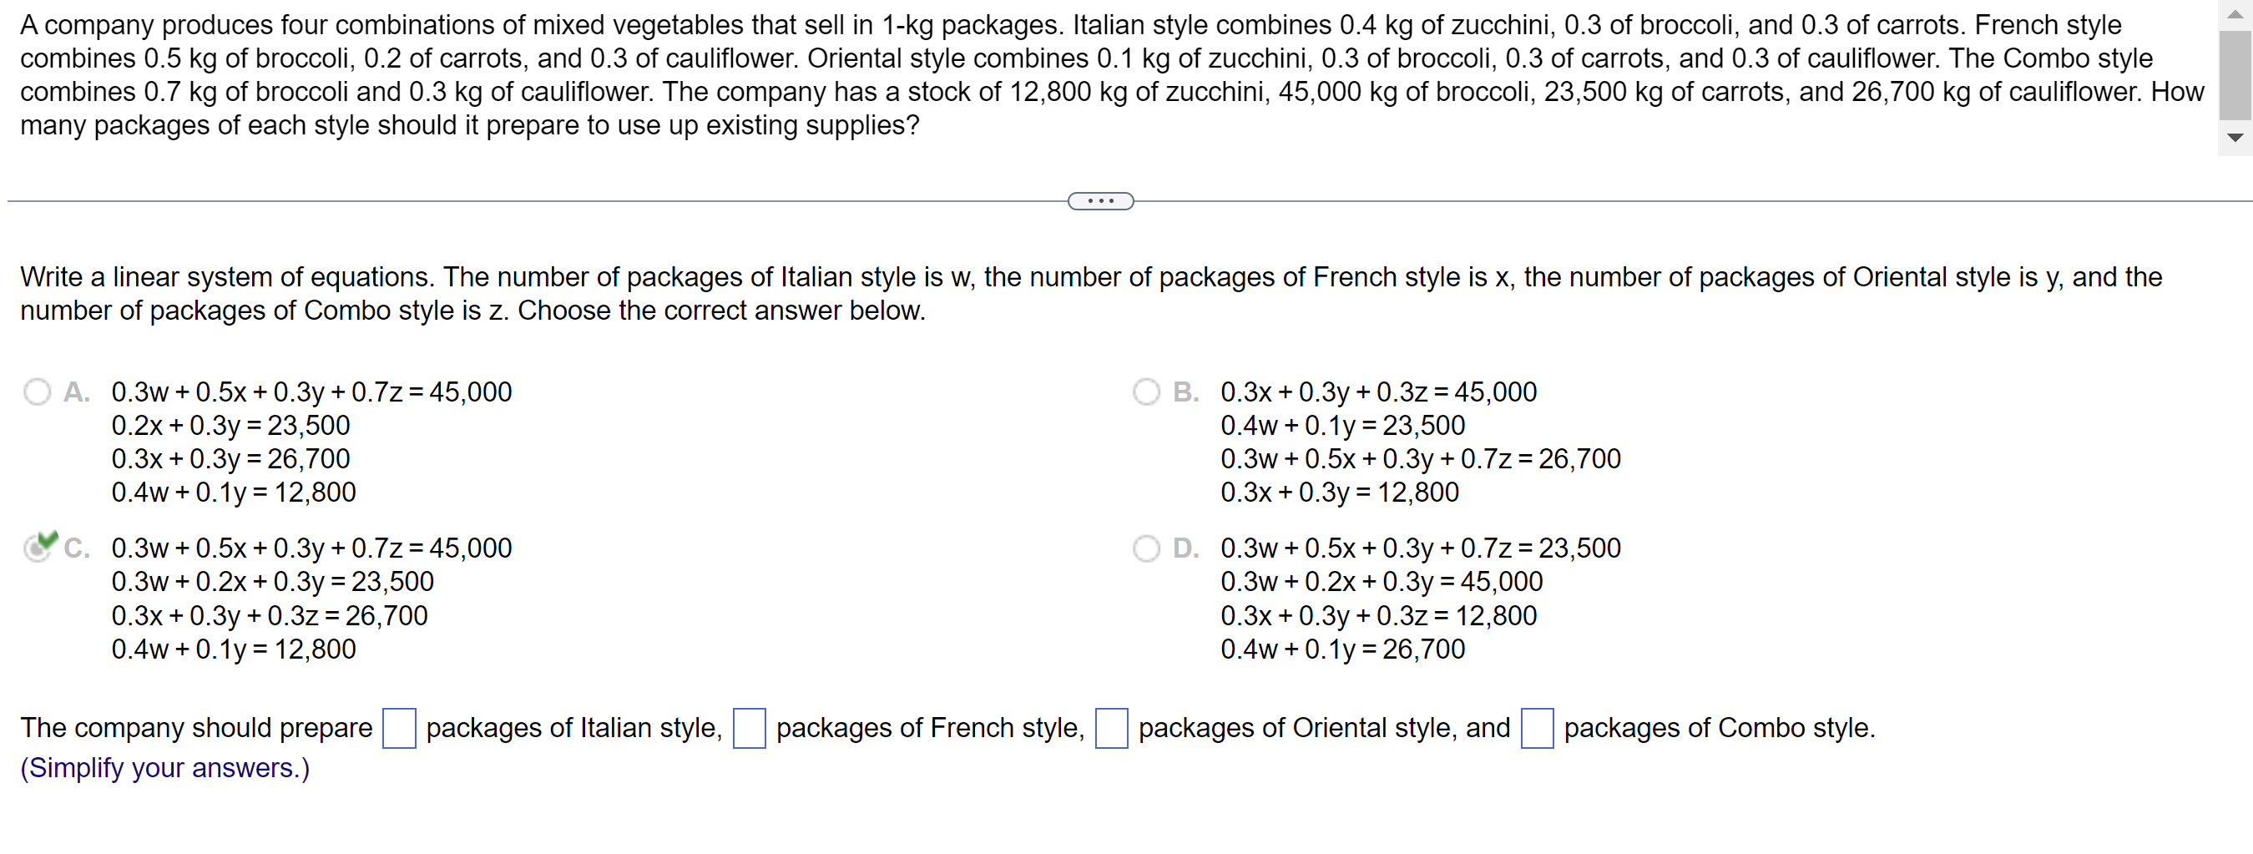Viewport: 2253px width, 854px height.
Task: Select radio button for answer choice D
Action: tap(1146, 548)
